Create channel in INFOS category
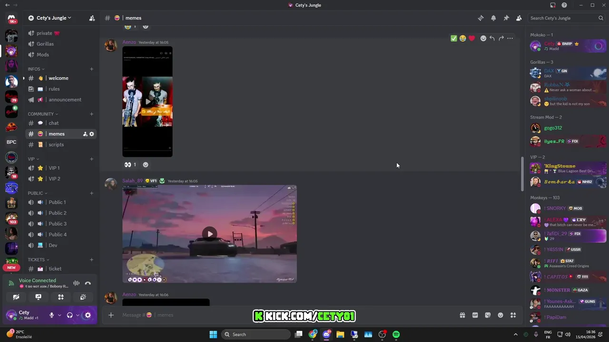This screenshot has height=342, width=609. (91, 69)
